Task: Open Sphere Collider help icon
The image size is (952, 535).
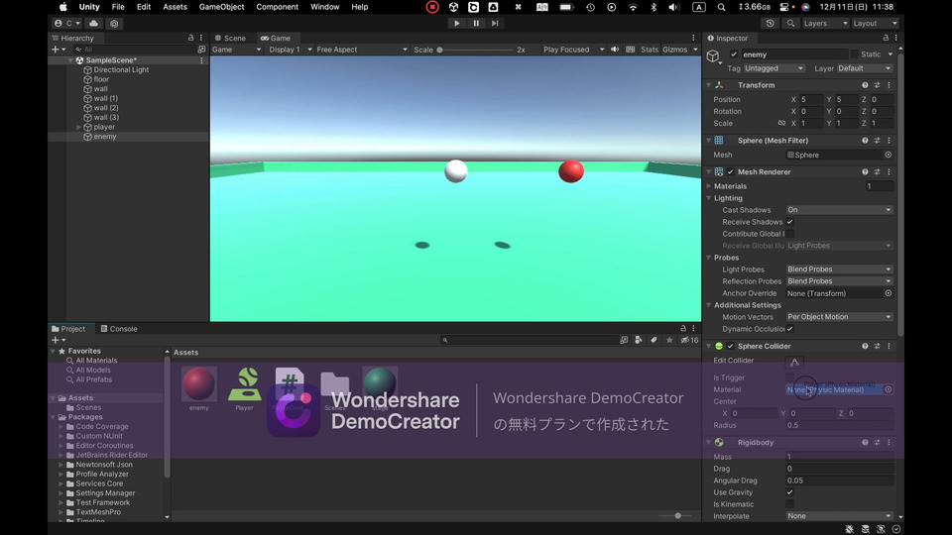Action: [865, 346]
